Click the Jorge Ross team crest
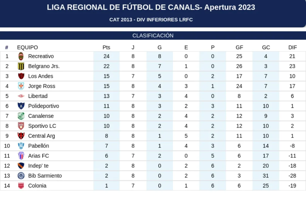The height and width of the screenshot is (198, 306). coord(21,86)
